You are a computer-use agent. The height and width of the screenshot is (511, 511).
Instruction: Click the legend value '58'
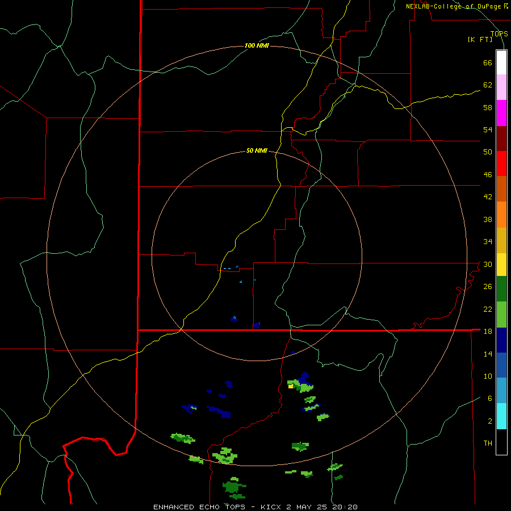(488, 107)
